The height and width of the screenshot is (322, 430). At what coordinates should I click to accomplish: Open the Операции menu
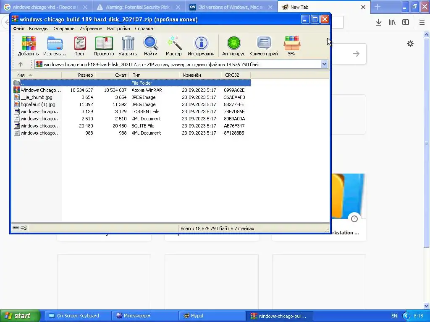[64, 29]
